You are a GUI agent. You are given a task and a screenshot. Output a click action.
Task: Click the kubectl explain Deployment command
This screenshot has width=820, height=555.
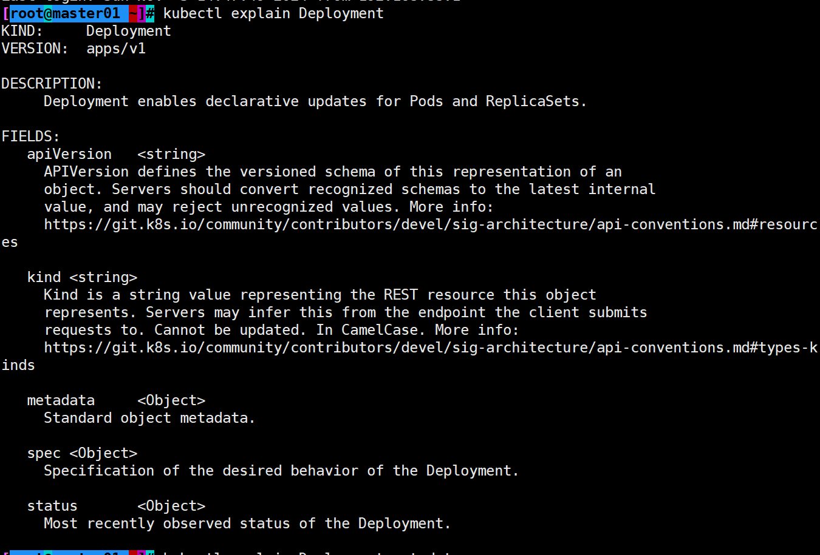click(273, 13)
